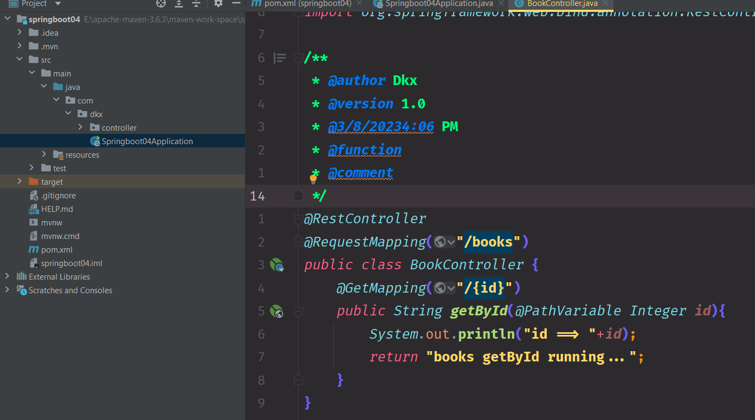755x420 pixels.
Task: Click the getById method name
Action: click(x=479, y=311)
